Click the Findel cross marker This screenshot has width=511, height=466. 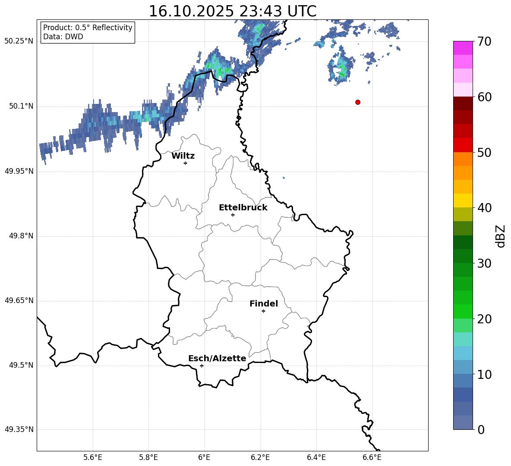coord(263,311)
